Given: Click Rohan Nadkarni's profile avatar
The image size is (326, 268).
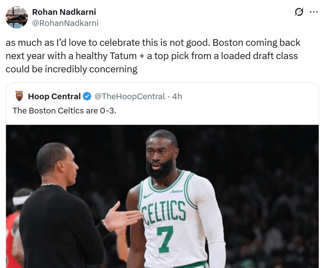Looking at the screenshot, I should pyautogui.click(x=17, y=17).
